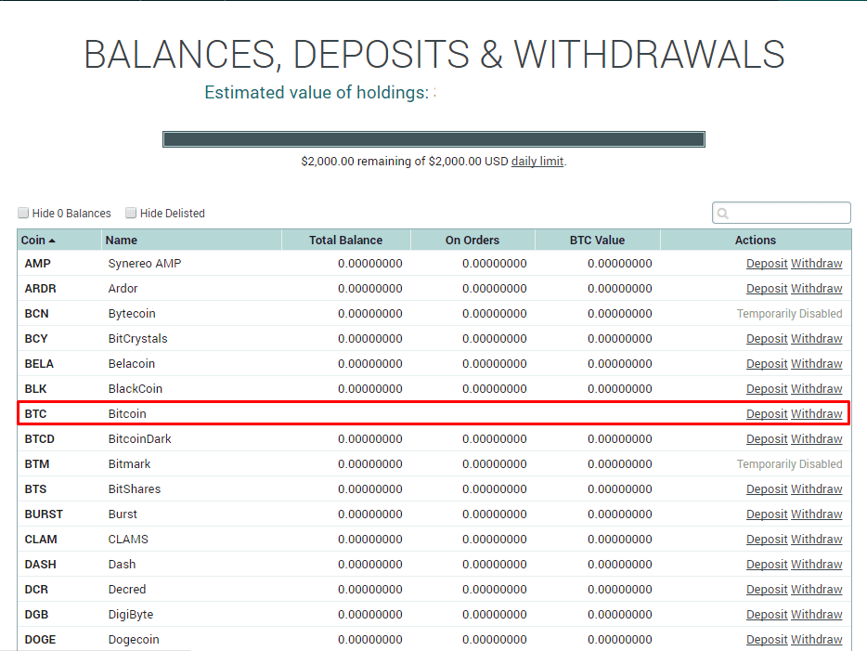The image size is (867, 651).
Task: Click Withdraw for BLK
Action: pyautogui.click(x=817, y=389)
